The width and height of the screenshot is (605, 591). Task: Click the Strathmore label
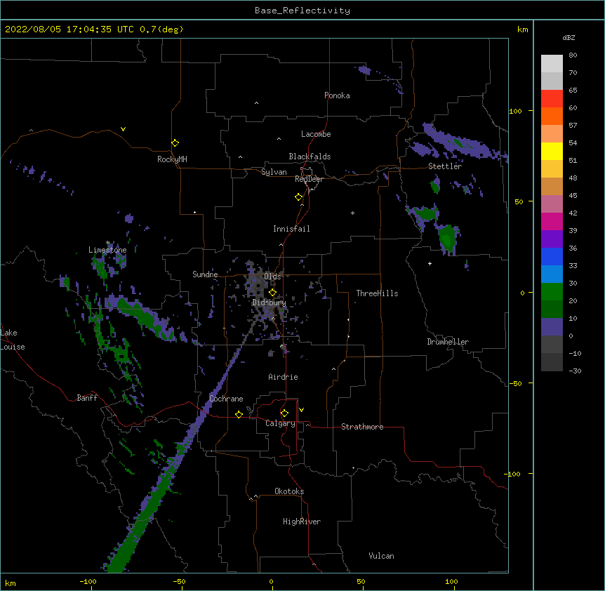[362, 427]
